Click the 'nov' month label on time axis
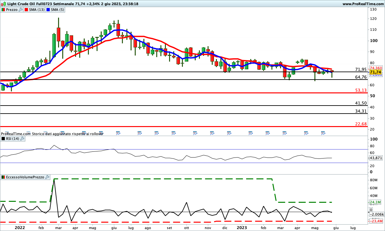The image size is (385, 231). tap(208, 227)
